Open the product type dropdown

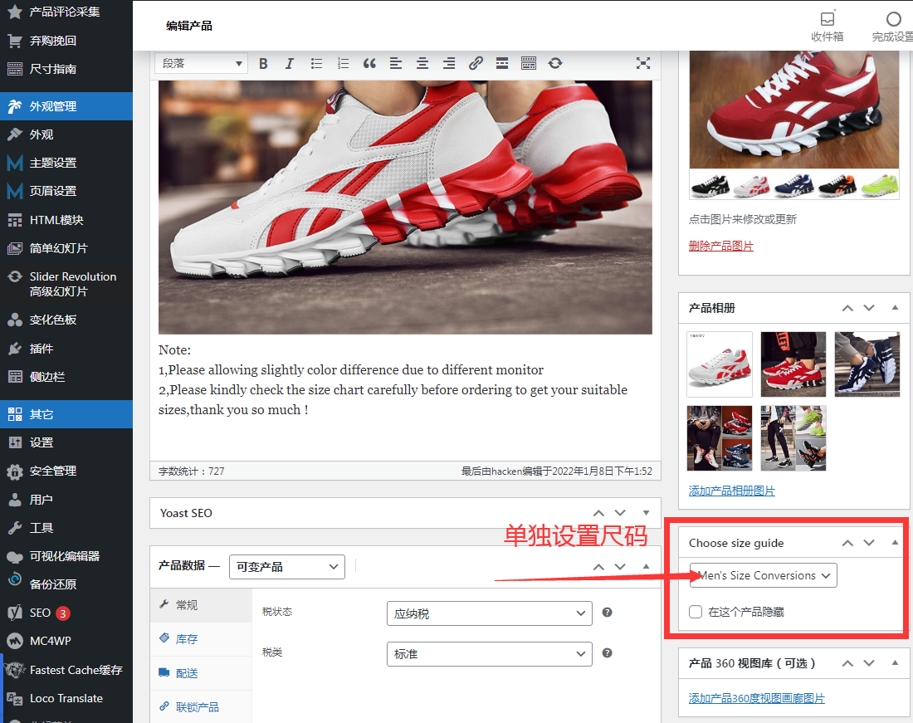click(286, 566)
